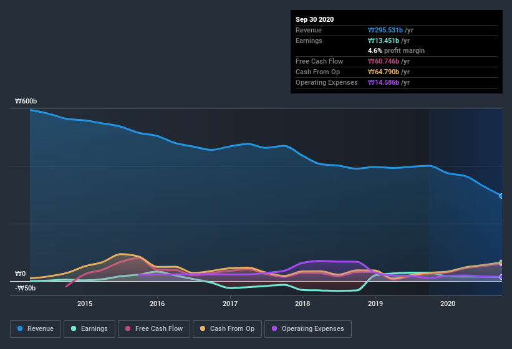Click the Operating Expenses end marker
Screen dimensions: 512x349
501,277
